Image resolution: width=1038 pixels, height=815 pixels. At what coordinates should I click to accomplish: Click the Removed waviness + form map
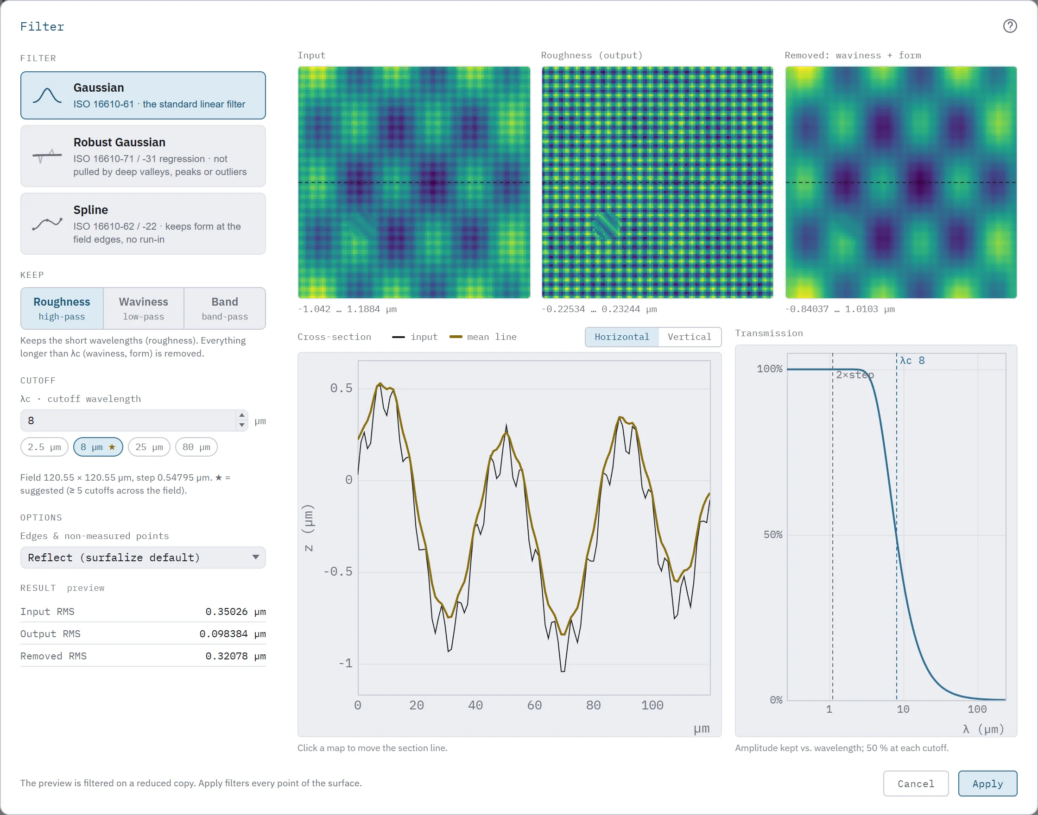coord(901,182)
